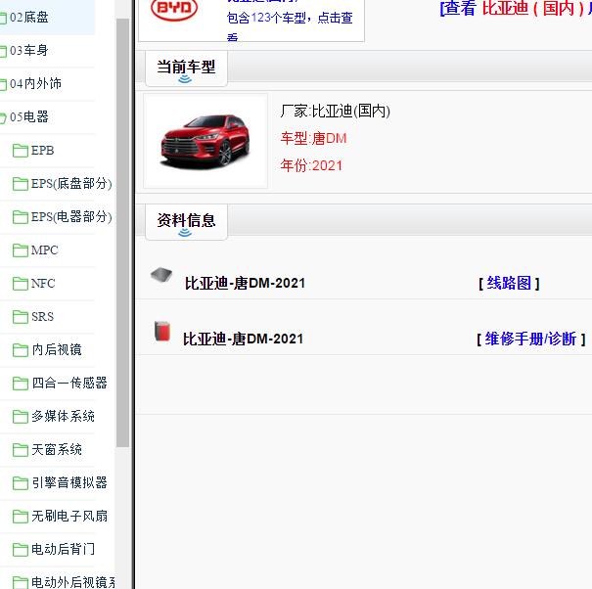Click the EPB folder icon

20,151
